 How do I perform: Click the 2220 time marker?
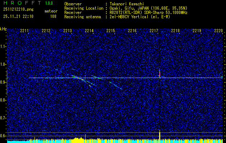pos(218,31)
